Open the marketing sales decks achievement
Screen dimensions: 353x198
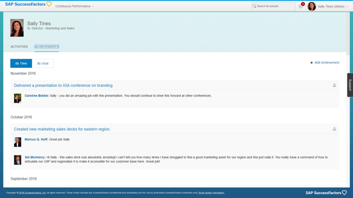point(62,129)
